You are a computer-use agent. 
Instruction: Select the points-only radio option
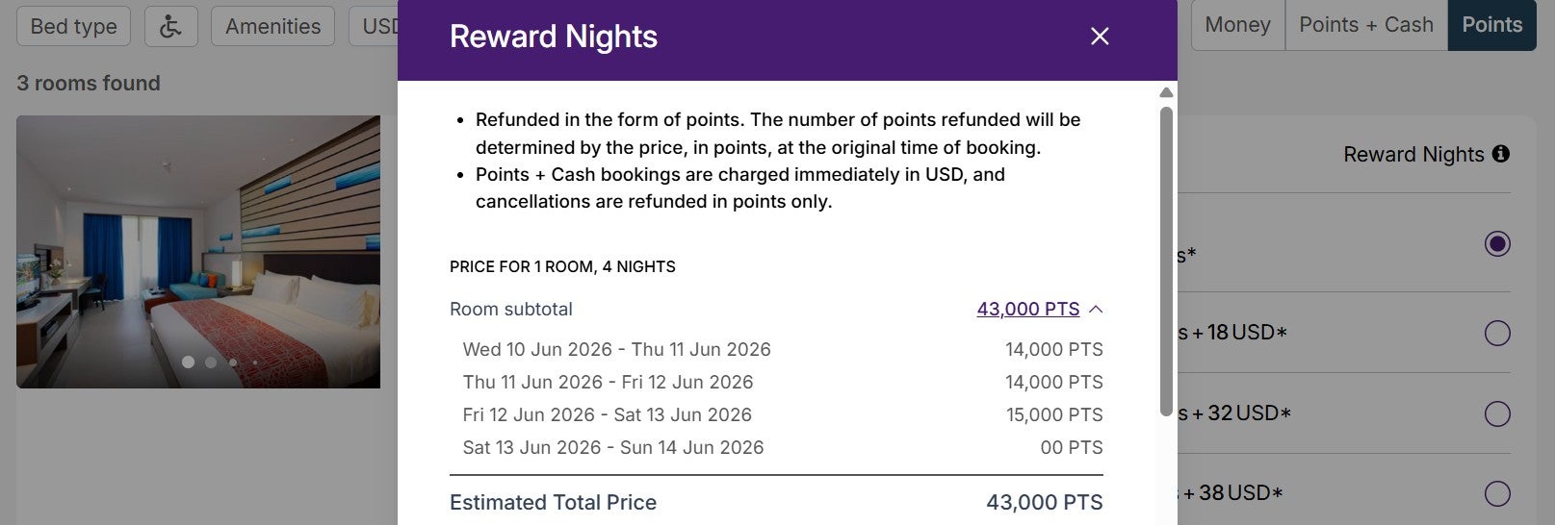click(x=1497, y=244)
